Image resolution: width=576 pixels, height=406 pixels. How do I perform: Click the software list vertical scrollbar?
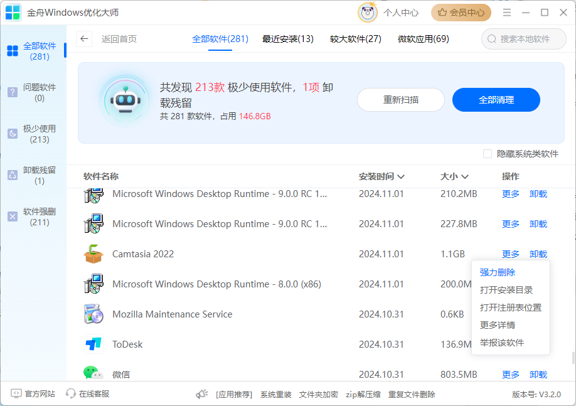pyautogui.click(x=573, y=357)
